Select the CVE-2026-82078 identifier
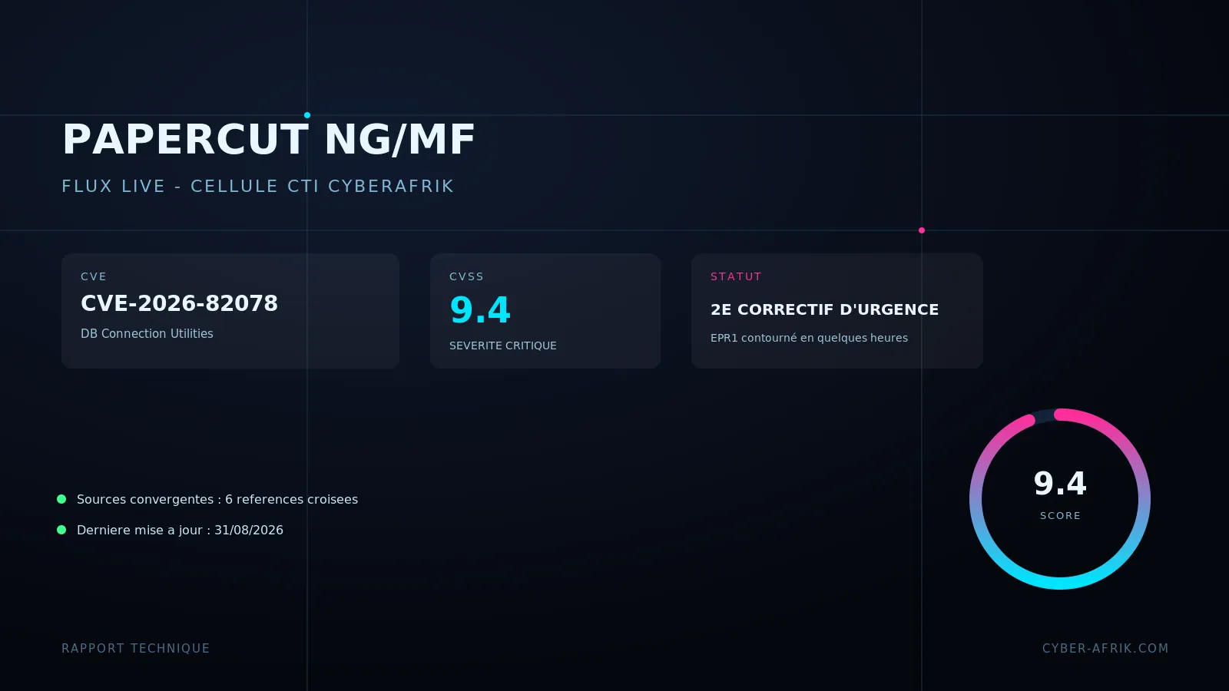 (179, 303)
